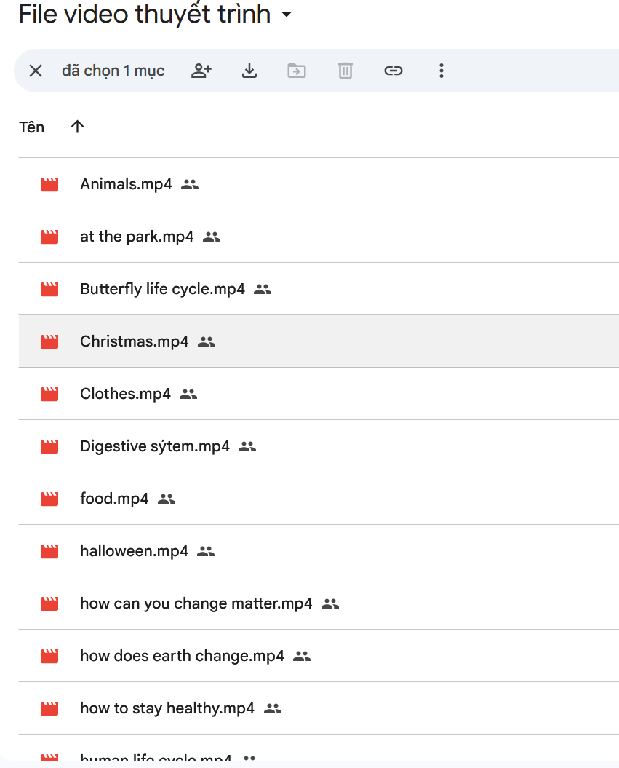Open how can you change matter.mp4
This screenshot has height=768, width=619.
(196, 603)
